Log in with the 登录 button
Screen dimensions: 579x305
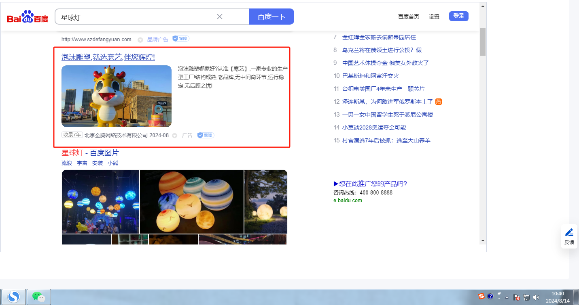point(459,16)
